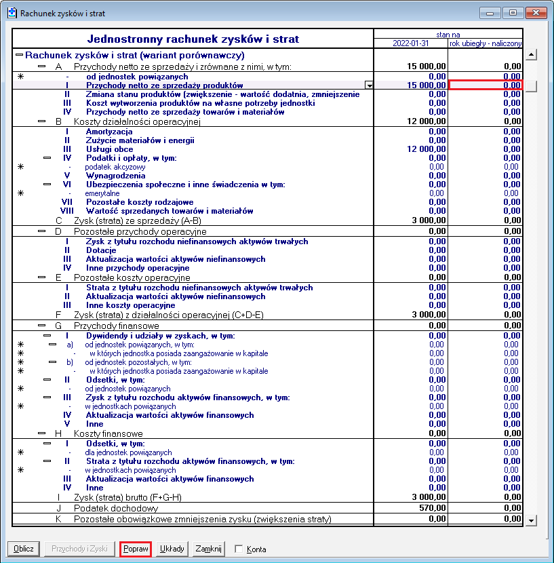Open the Układy button
The image size is (554, 563).
(172, 549)
